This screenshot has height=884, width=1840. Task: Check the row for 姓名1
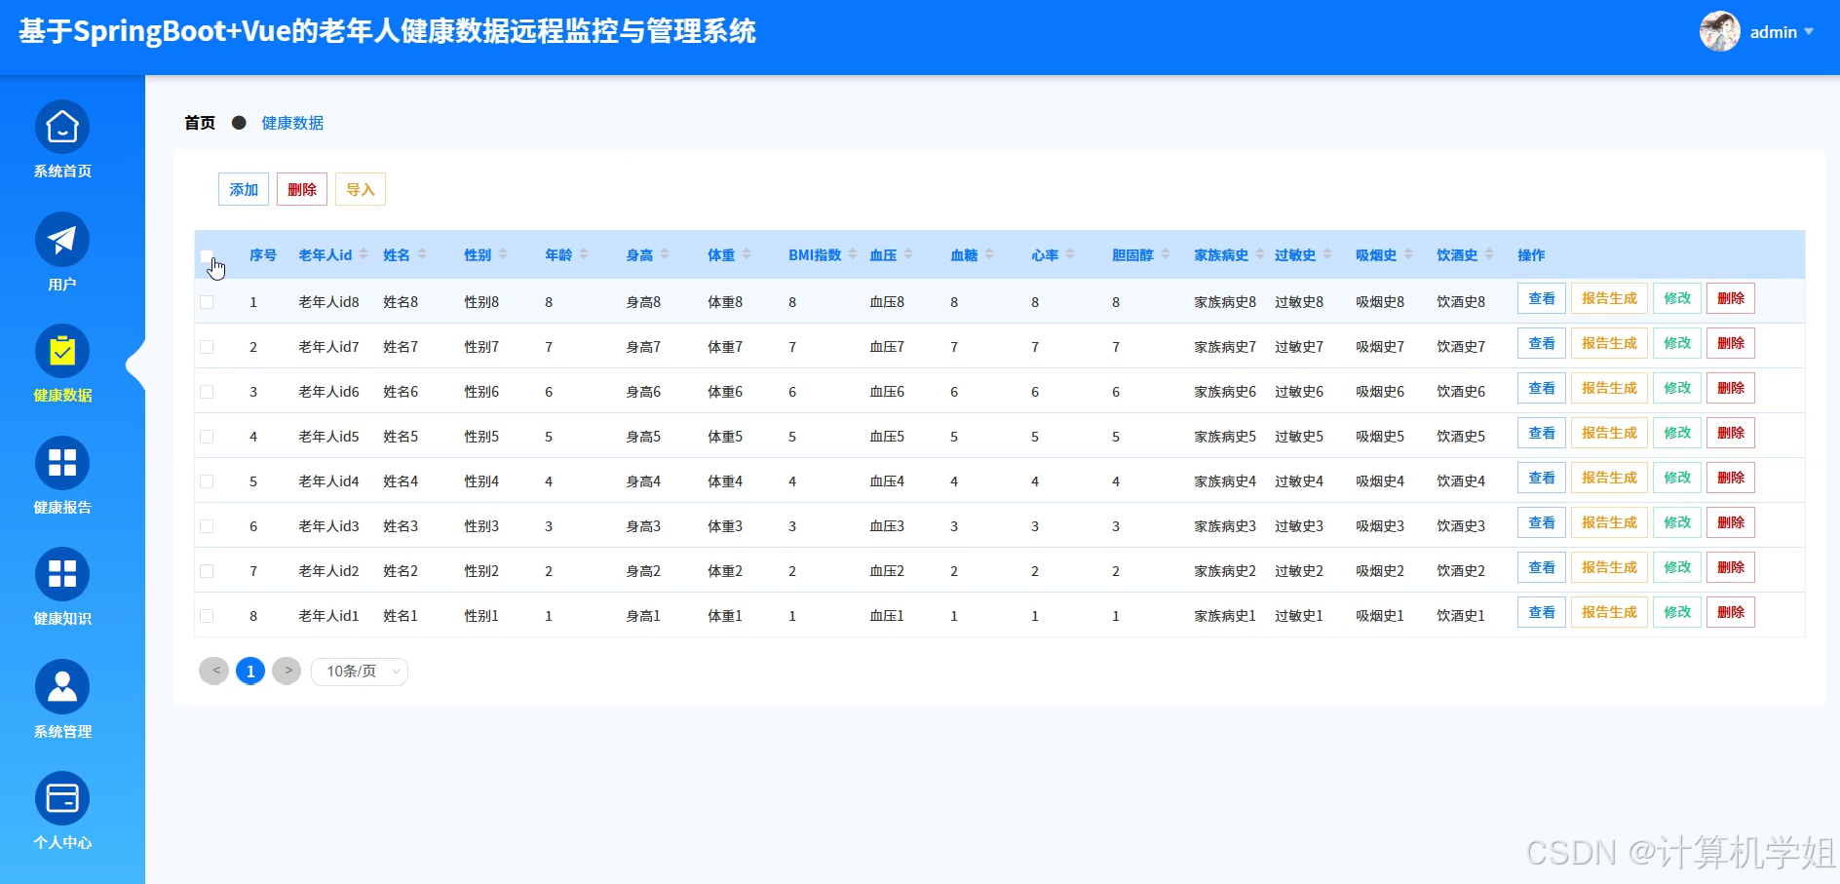pos(207,616)
